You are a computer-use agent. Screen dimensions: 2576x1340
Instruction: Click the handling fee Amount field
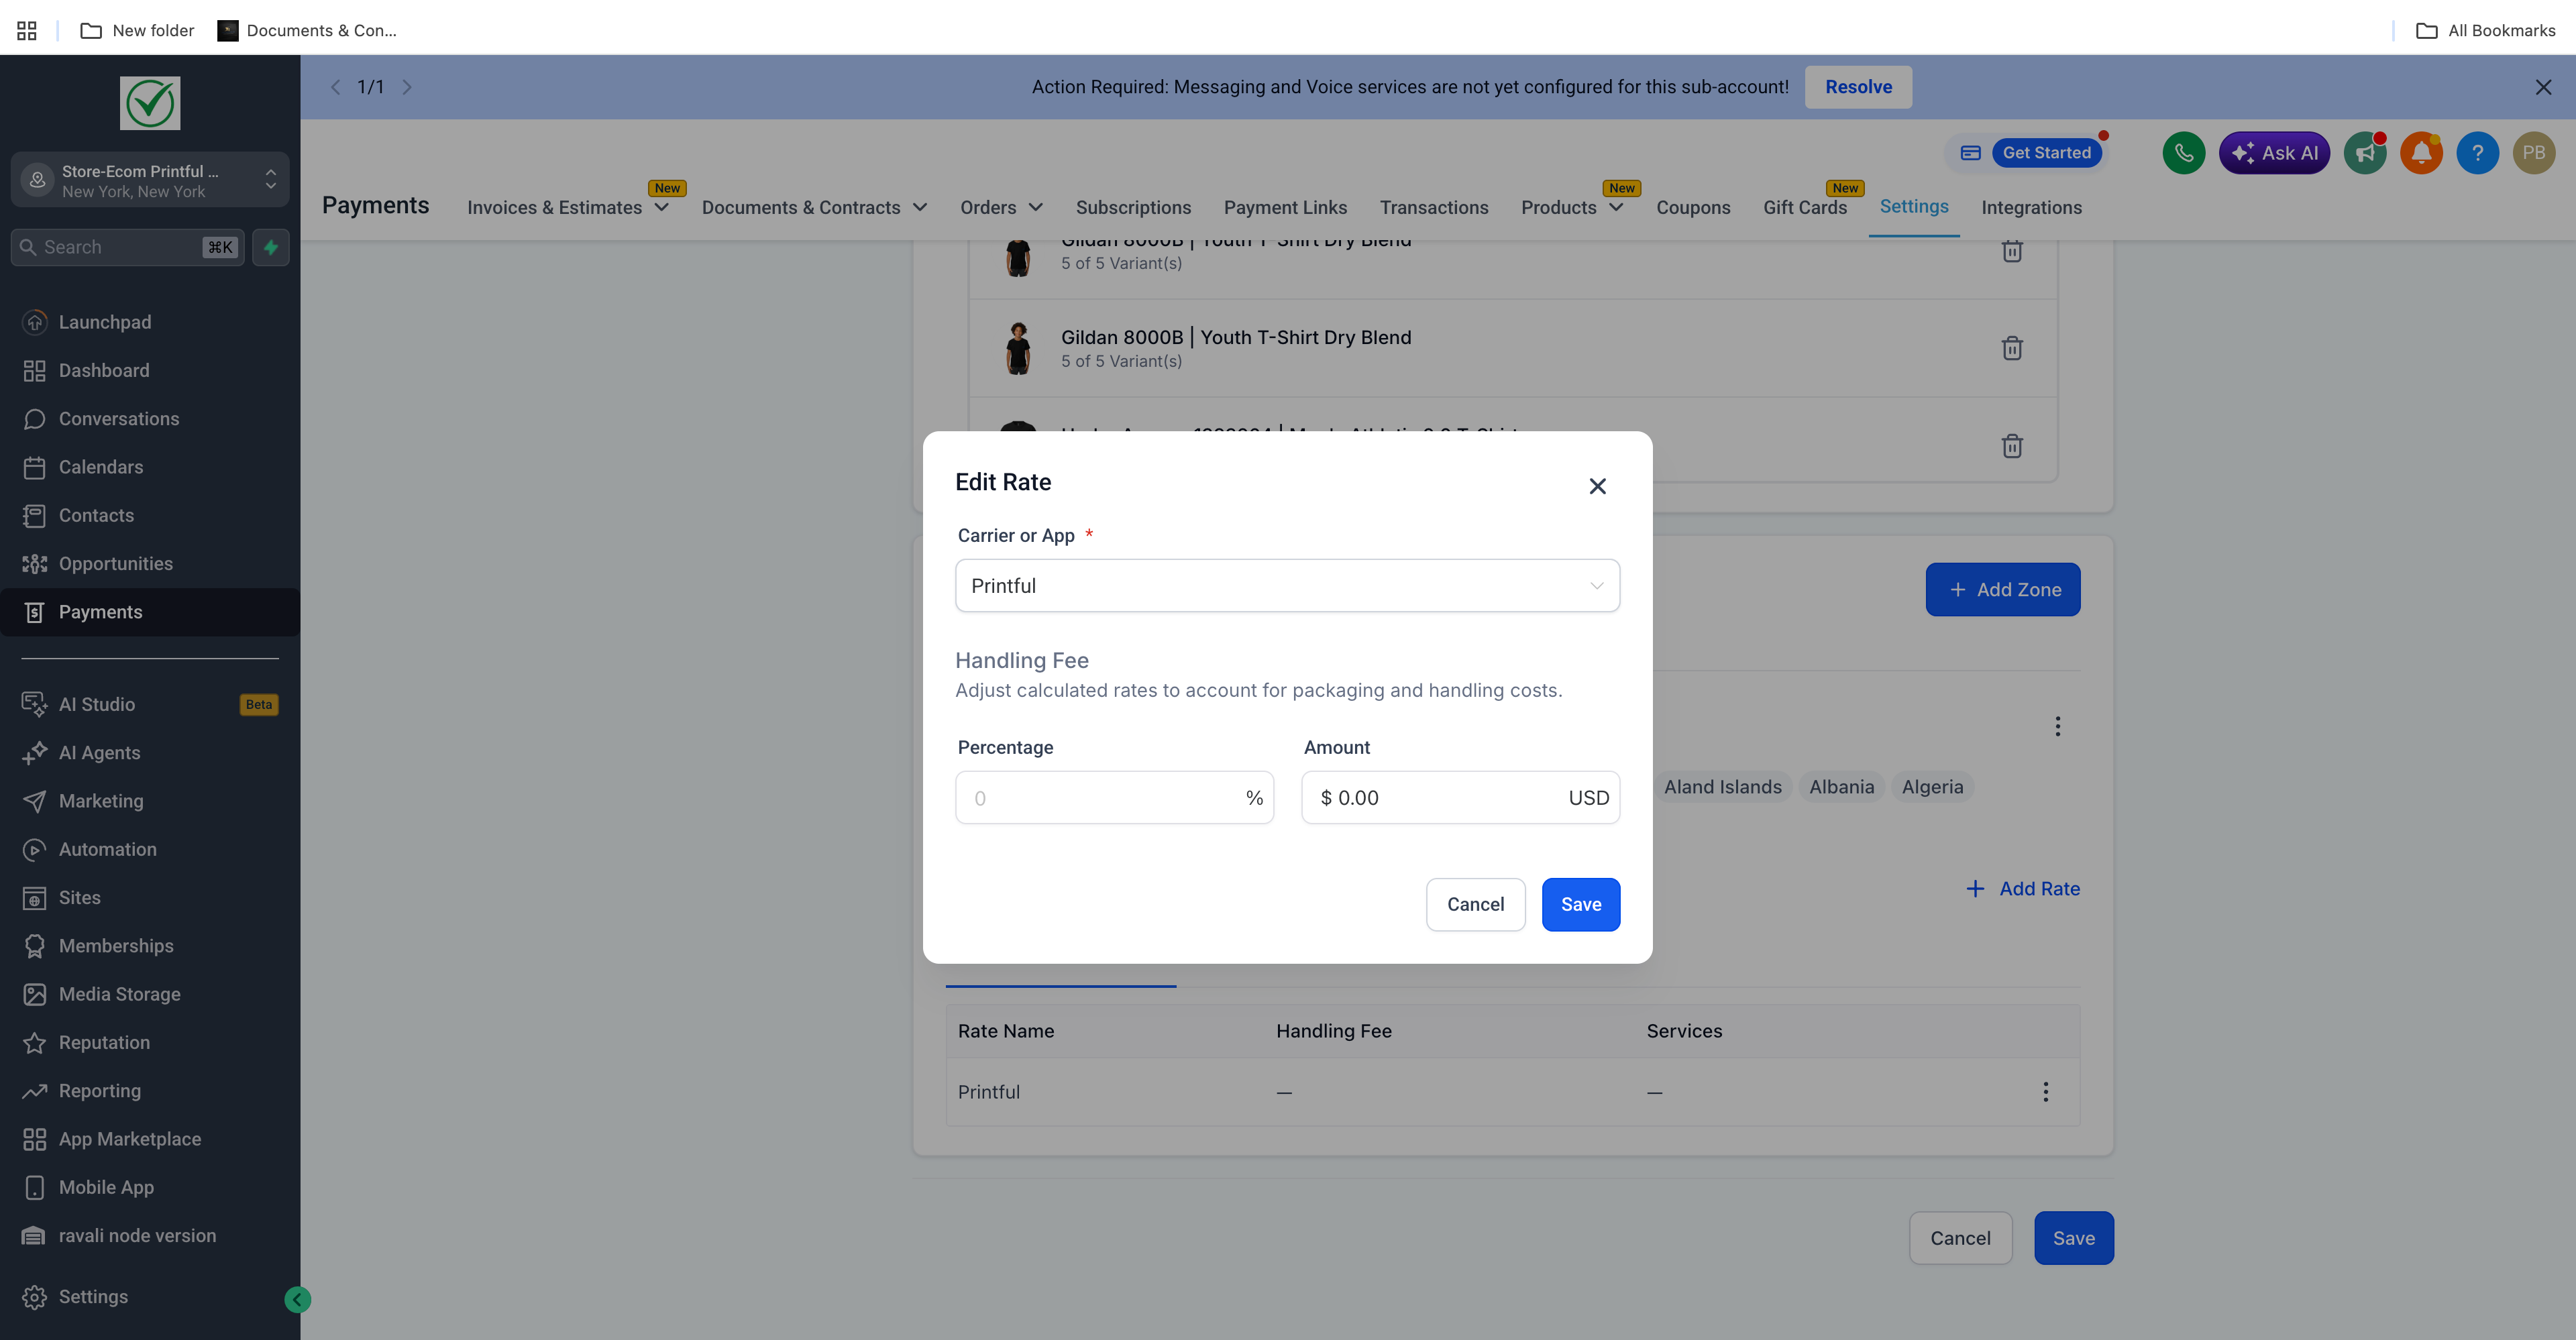[x=1440, y=798]
